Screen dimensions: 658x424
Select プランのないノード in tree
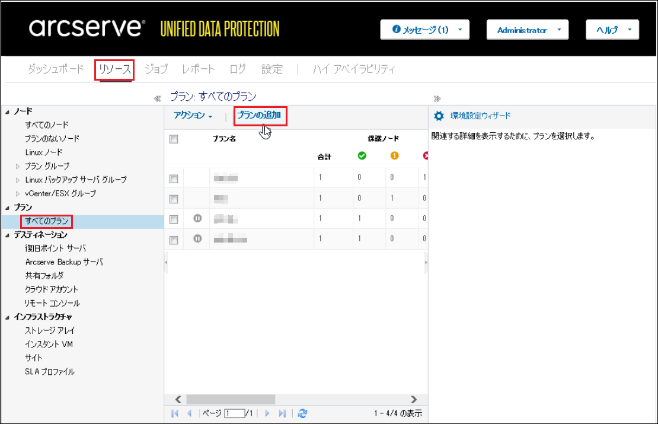pyautogui.click(x=52, y=139)
